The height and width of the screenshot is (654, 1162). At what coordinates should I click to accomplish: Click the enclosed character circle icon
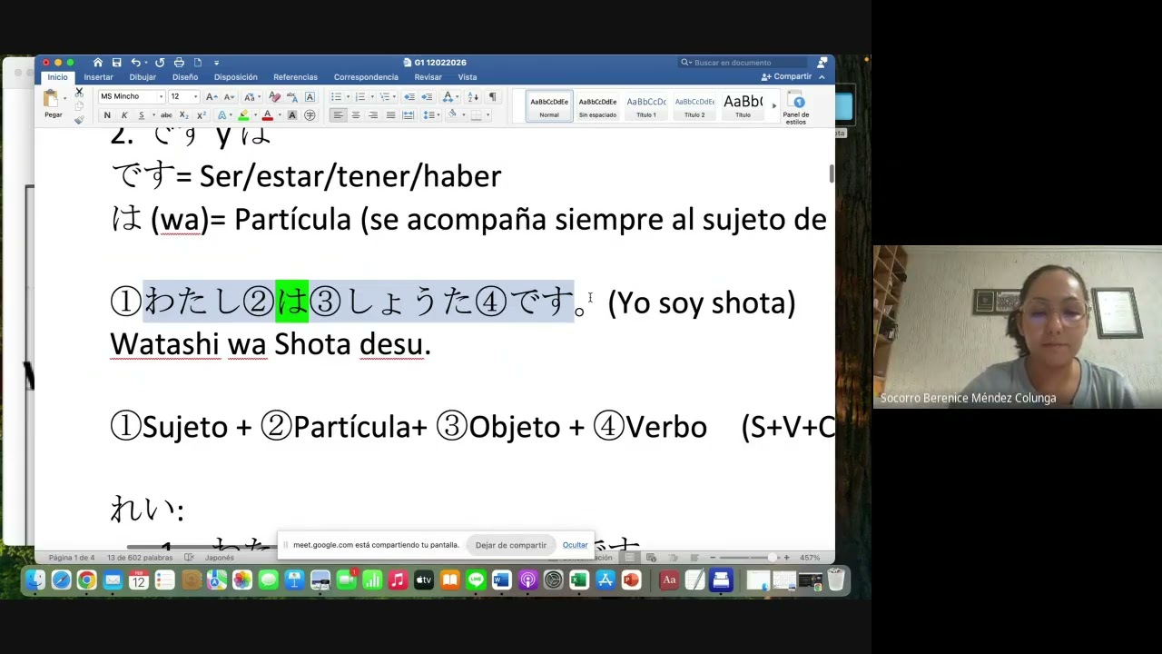click(310, 115)
